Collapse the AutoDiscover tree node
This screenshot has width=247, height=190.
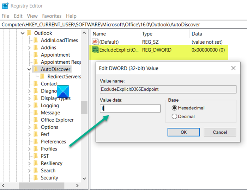coord(29,69)
